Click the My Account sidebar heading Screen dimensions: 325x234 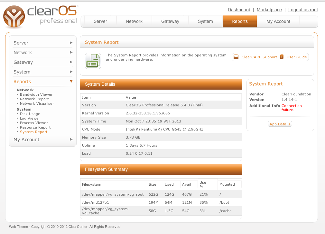coord(26,140)
